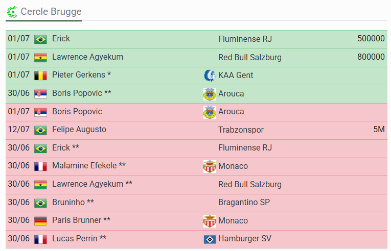Click the Arouca crest in green row
The image size is (391, 251).
pos(210,94)
